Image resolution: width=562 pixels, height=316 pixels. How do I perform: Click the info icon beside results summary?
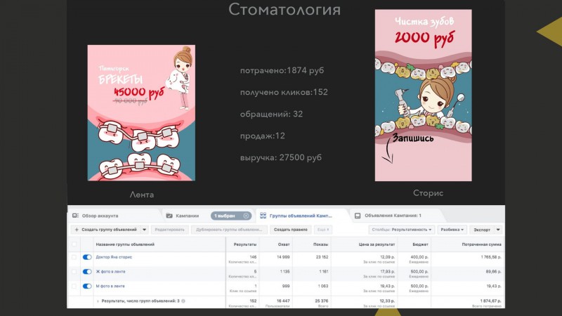(183, 301)
